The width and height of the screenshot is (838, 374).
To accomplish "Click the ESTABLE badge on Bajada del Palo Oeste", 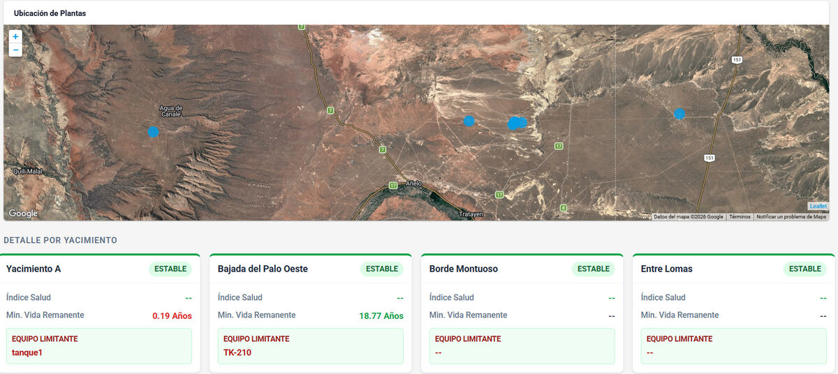I will click(382, 269).
